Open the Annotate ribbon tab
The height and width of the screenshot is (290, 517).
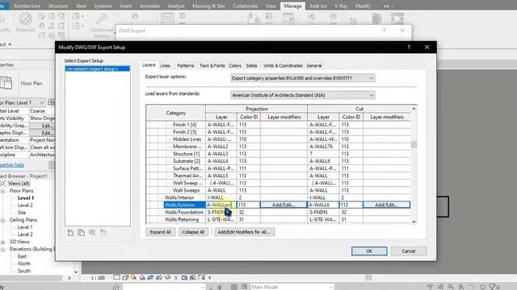click(149, 6)
